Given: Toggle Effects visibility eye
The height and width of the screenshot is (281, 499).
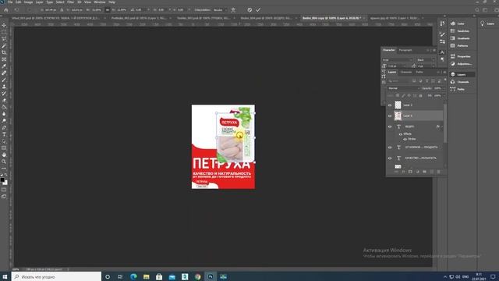Looking at the screenshot, I should [x=401, y=134].
